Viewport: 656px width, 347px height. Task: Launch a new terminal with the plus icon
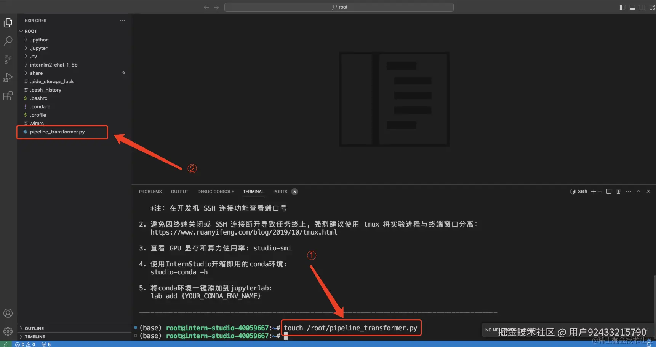click(594, 192)
